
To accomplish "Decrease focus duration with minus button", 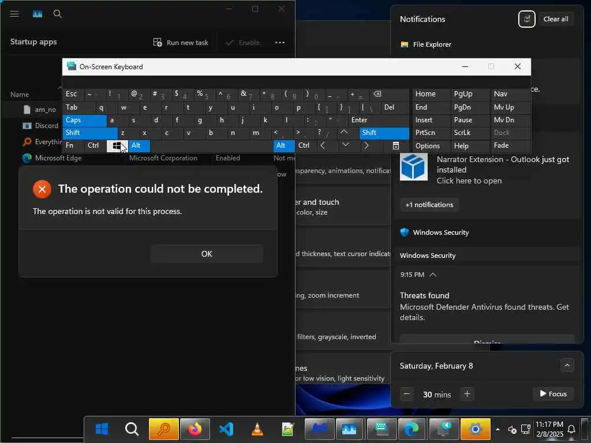I will (x=406, y=394).
